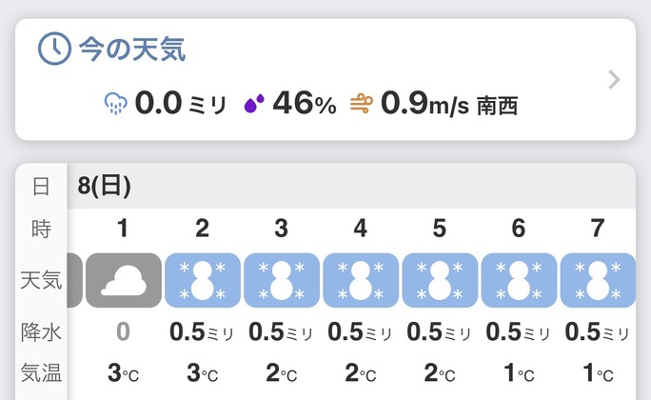Click the rain cloud precipitation icon

click(x=116, y=104)
